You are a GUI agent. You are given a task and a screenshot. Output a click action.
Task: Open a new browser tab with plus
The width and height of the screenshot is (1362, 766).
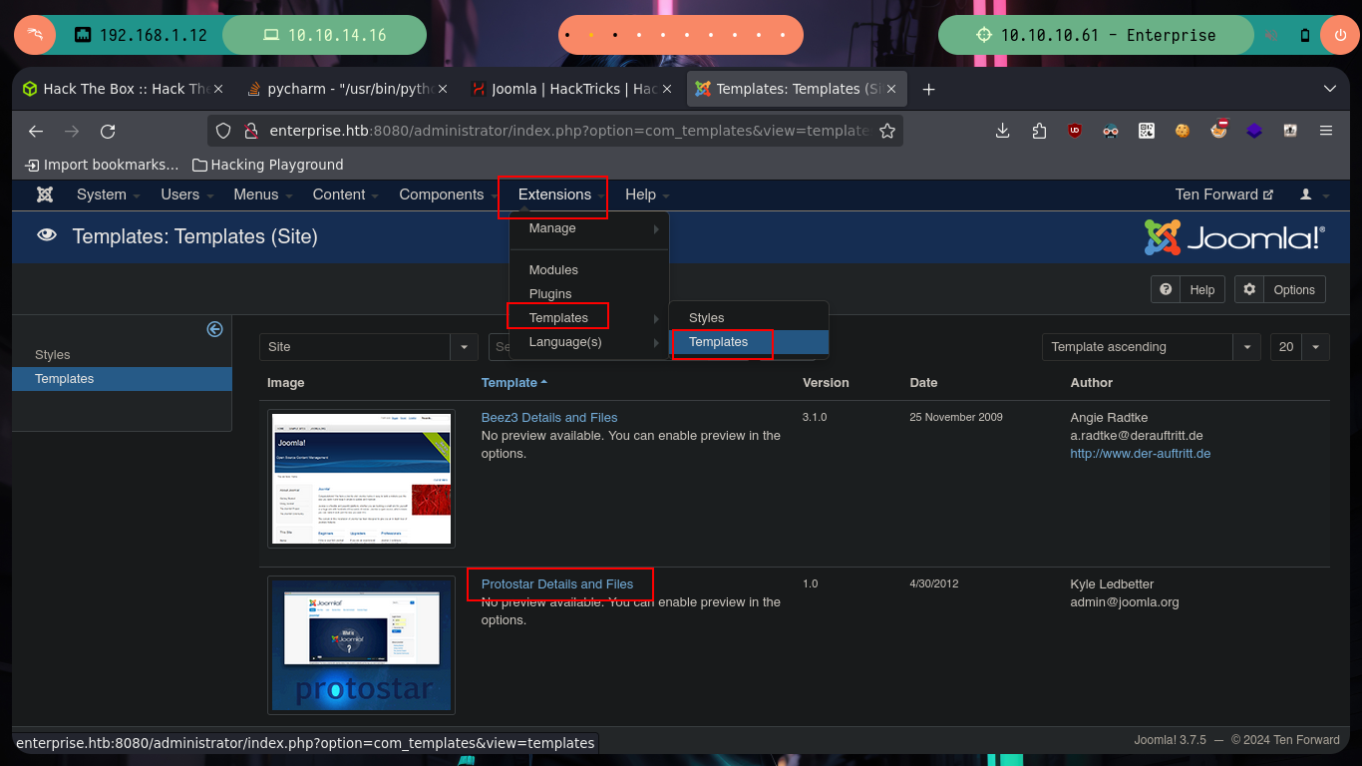tap(928, 89)
